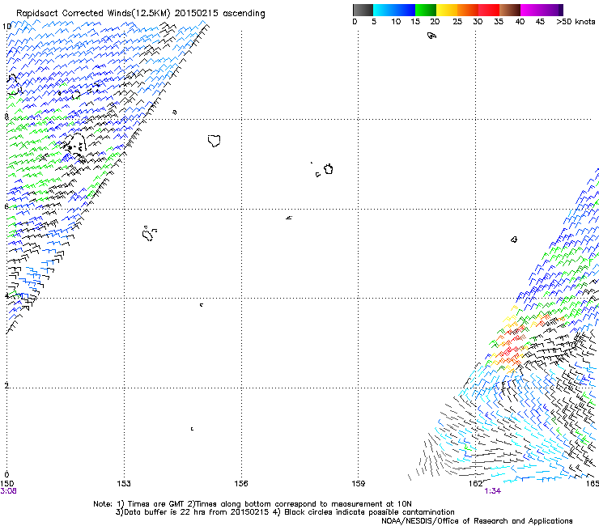The width and height of the screenshot is (599, 526).
Task: Click the latitude axis label '6'
Action: (6, 206)
